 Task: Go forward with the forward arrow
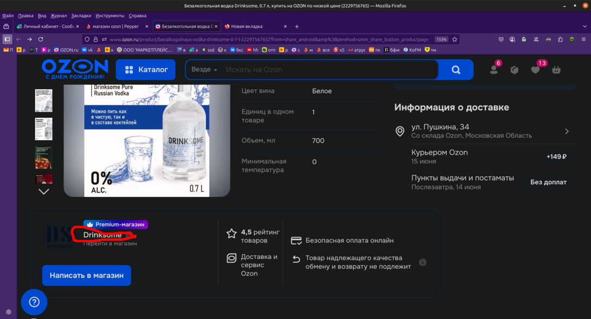29,39
